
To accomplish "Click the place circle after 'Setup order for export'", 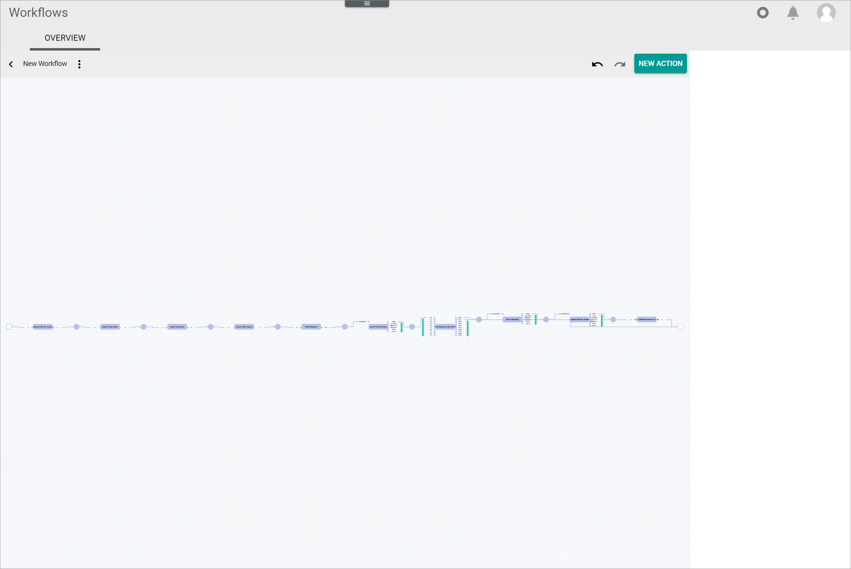I will tap(77, 327).
